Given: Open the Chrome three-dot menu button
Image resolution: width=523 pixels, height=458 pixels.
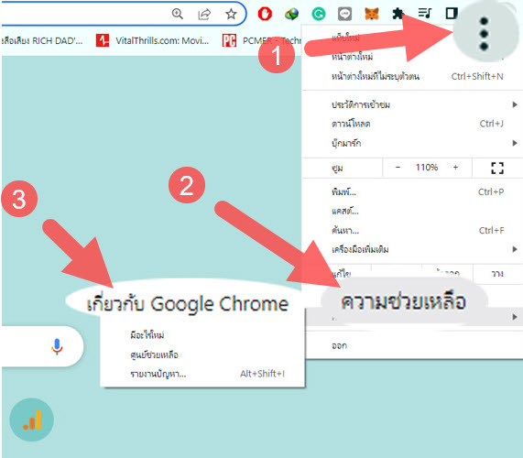Looking at the screenshot, I should (484, 33).
